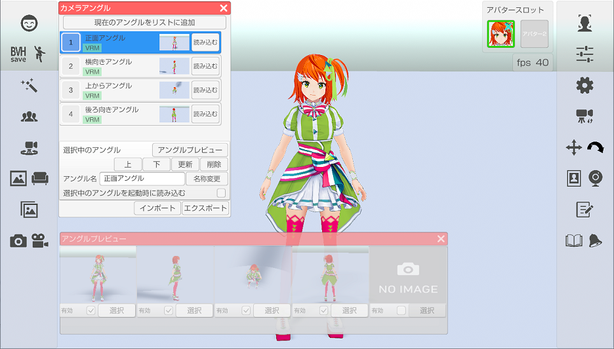Open the notepad edit icon
The height and width of the screenshot is (349, 614).
point(584,210)
